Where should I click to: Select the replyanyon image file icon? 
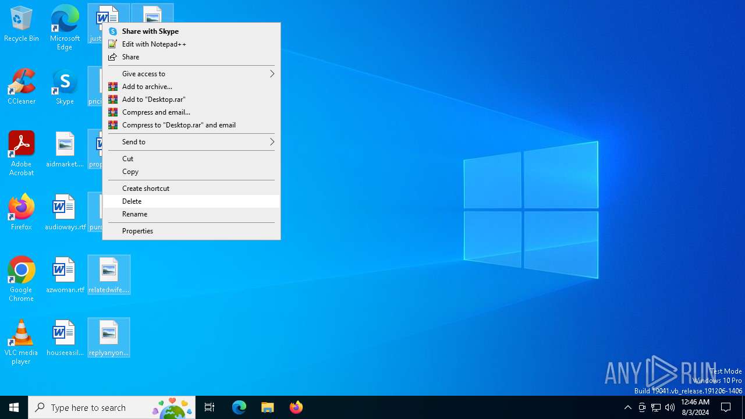pyautogui.click(x=109, y=338)
